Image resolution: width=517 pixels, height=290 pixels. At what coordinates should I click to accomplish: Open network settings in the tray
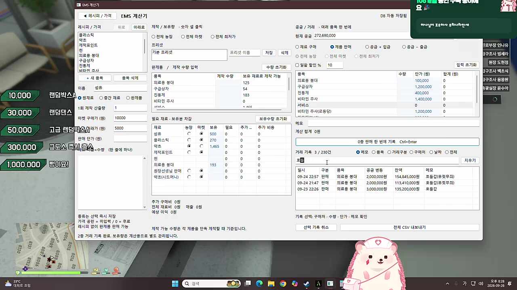473,284
